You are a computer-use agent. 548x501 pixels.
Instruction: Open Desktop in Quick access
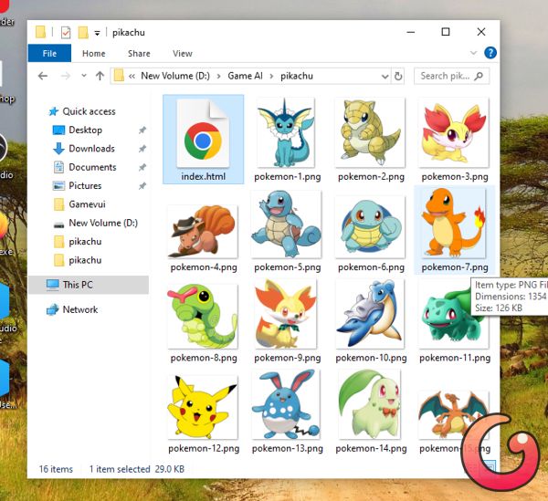click(85, 130)
